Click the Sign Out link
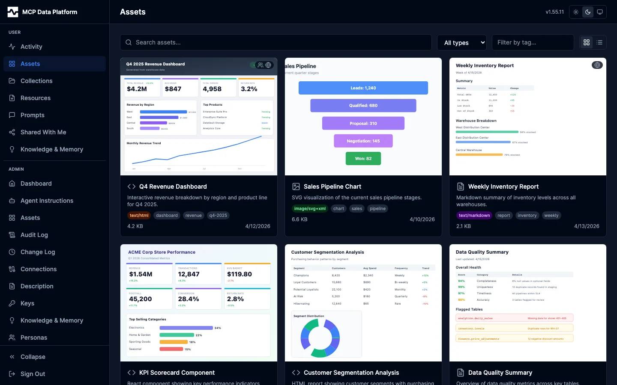 (x=33, y=374)
